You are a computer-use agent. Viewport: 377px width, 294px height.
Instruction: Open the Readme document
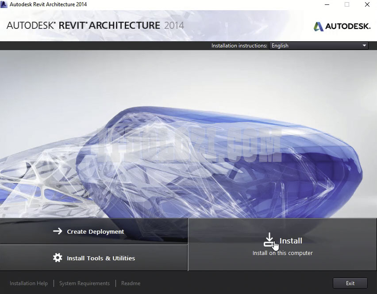tap(131, 283)
